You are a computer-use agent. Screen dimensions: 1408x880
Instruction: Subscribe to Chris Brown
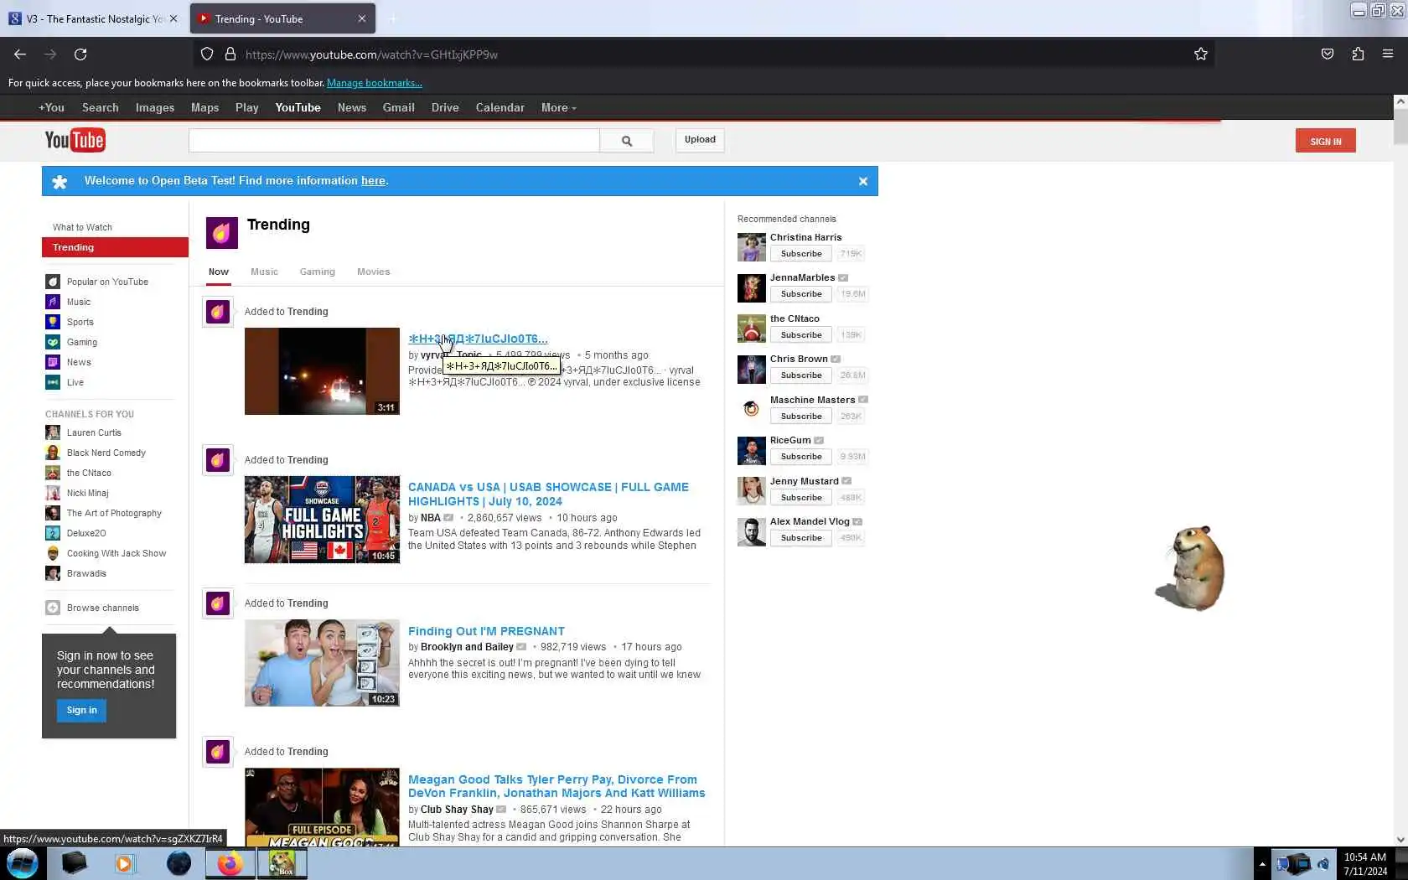[x=801, y=375]
